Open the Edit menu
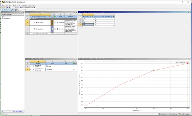The image size is (192, 116). point(7,5)
